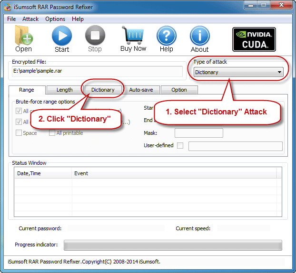Image resolution: width=296 pixels, height=273 pixels.
Task: Show About information dialog
Action: pyautogui.click(x=199, y=39)
